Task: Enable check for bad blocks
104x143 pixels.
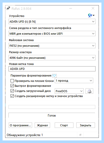Action: tap(12, 81)
